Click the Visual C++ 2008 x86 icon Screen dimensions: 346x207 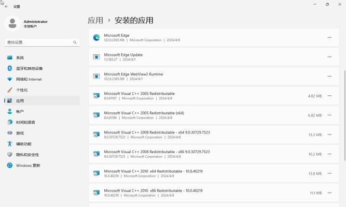(96, 154)
